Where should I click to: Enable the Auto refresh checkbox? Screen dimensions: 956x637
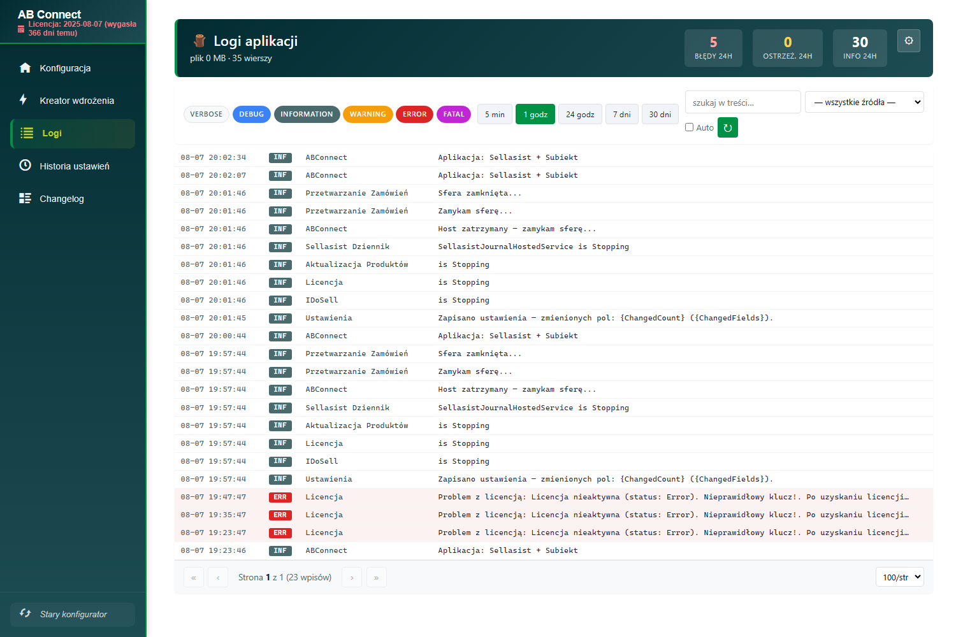coord(689,127)
